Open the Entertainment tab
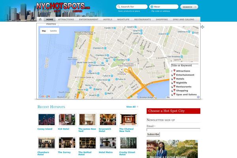The width and height of the screenshot is (237, 158). pos(88,19)
